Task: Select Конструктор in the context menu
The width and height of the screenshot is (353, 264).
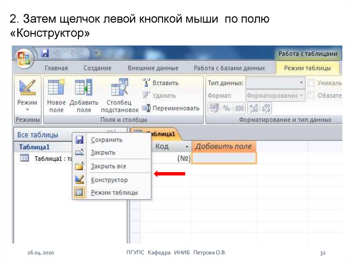Action: [109, 180]
